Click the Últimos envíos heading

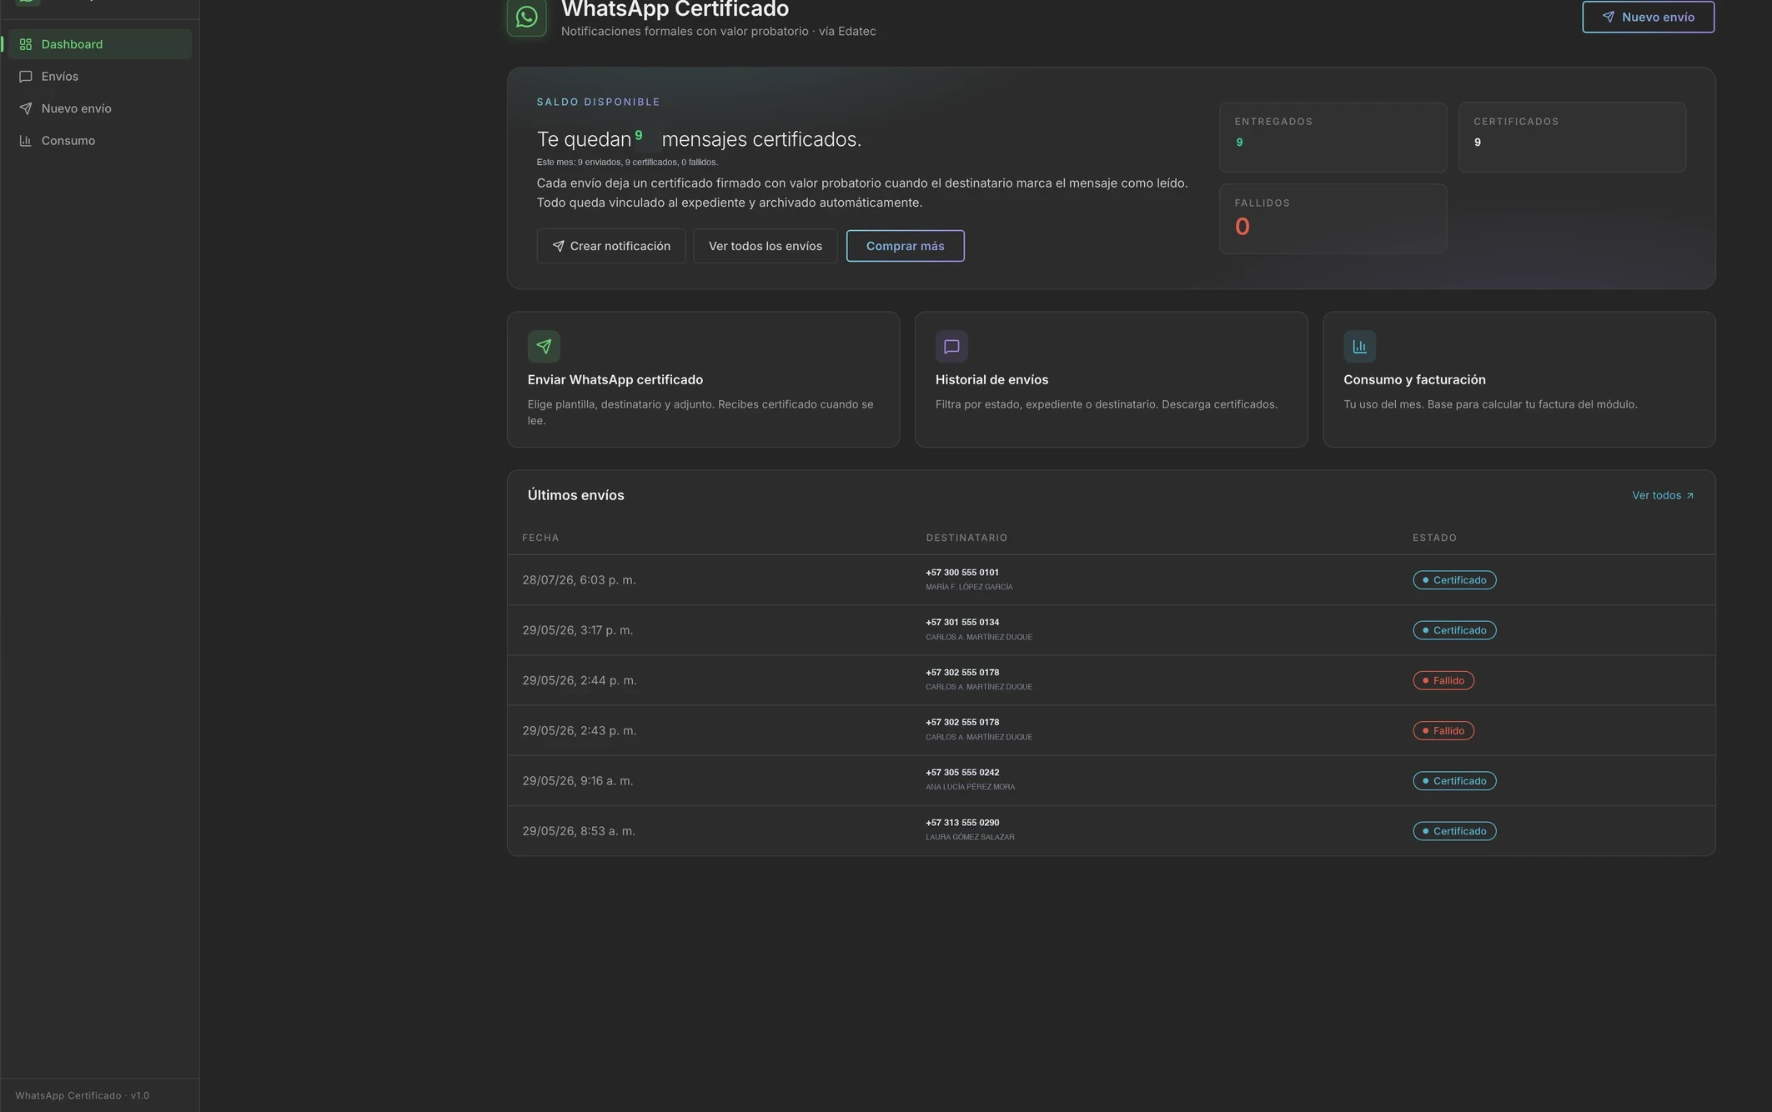[x=575, y=496]
